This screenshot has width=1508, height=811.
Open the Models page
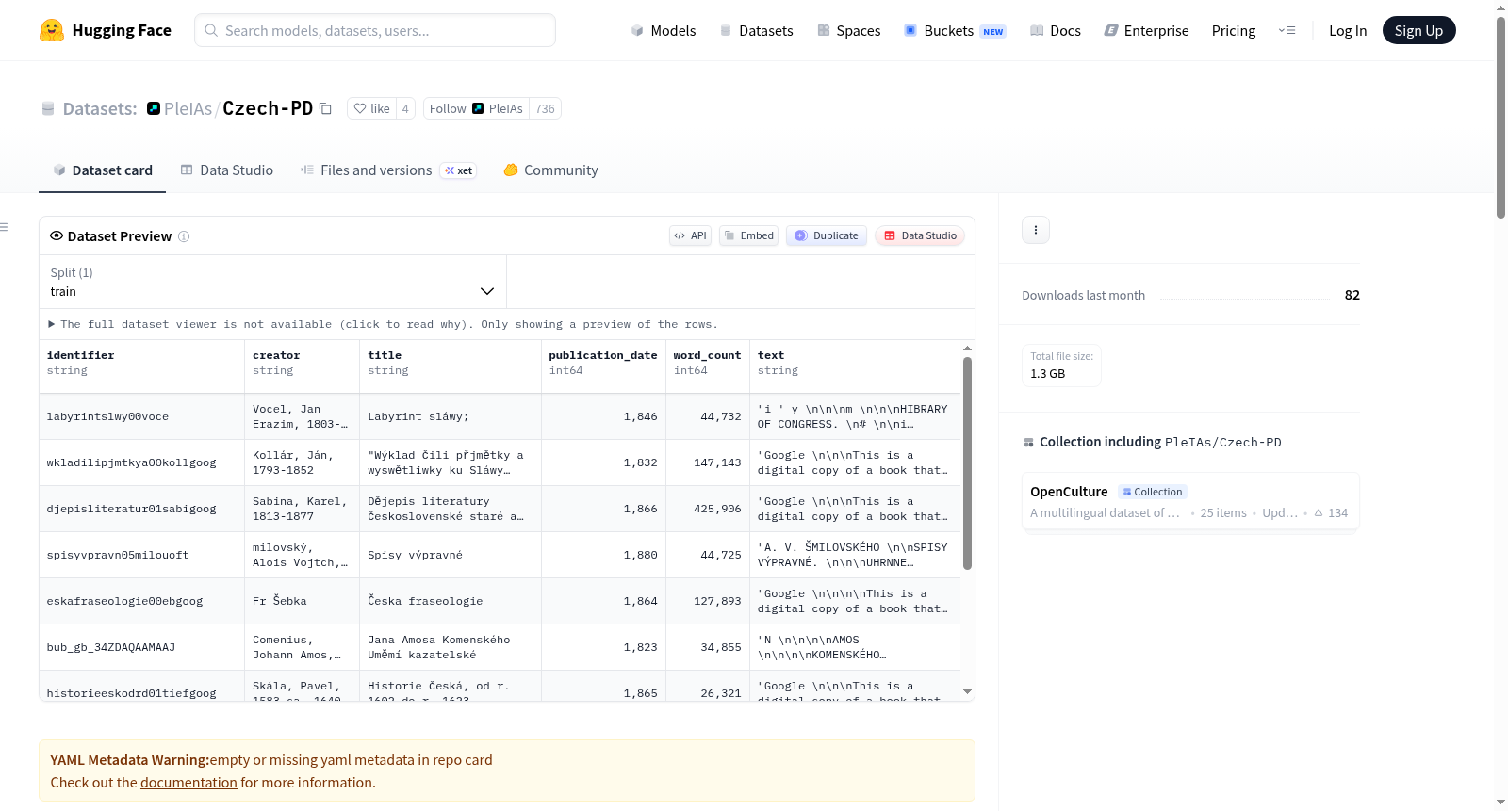(x=664, y=30)
